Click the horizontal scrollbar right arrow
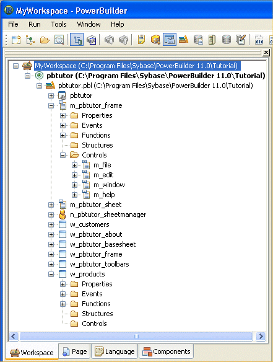The height and width of the screenshot is (362, 273). pyautogui.click(x=261, y=336)
